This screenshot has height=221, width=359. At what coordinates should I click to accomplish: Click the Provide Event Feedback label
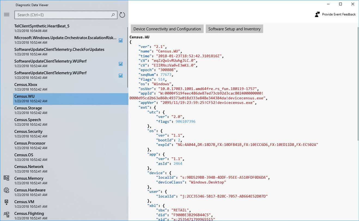click(339, 14)
